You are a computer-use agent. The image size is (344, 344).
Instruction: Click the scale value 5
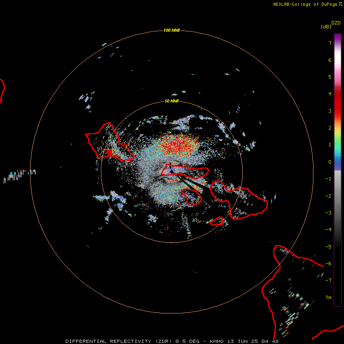(330, 77)
